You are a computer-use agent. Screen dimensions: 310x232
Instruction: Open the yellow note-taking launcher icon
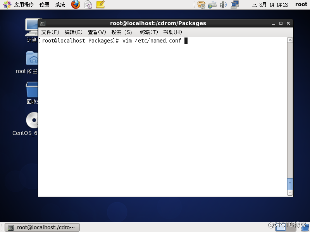pos(100,4)
